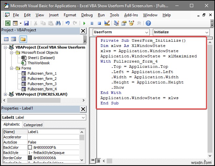Open the Properties Window toolbar icon
Viewport: 215px width, 166px height.
(124, 23)
